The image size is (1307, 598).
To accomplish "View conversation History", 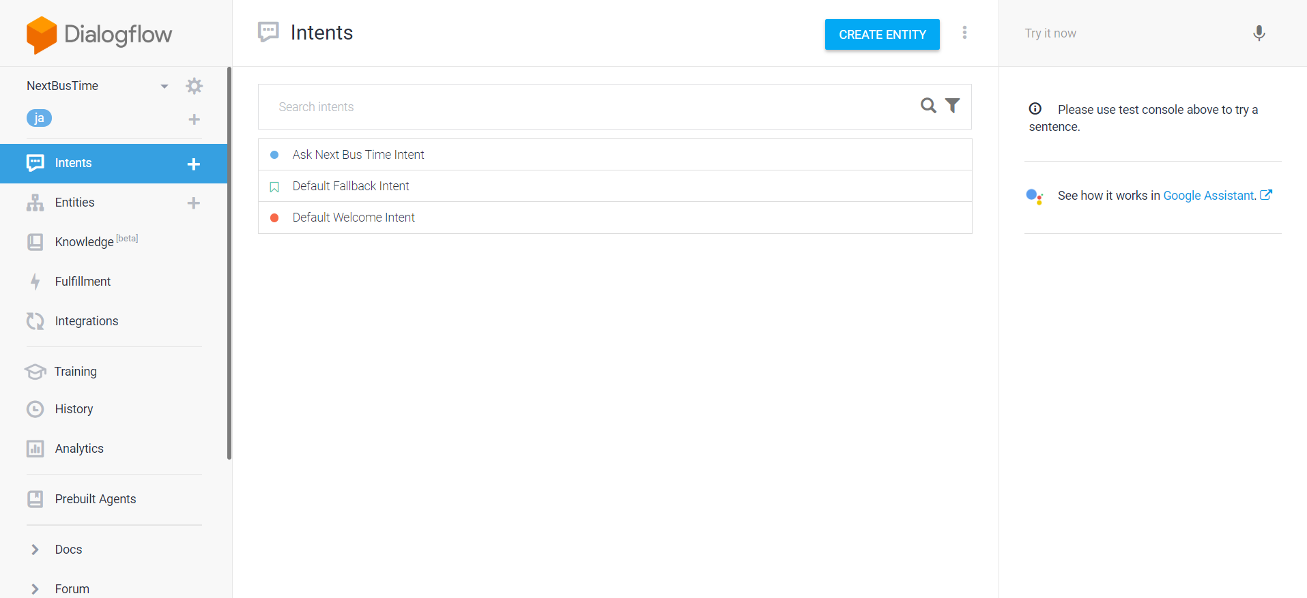I will (74, 409).
